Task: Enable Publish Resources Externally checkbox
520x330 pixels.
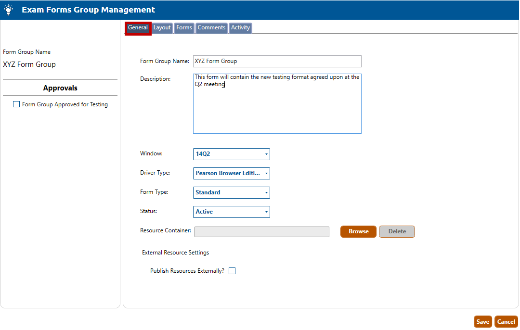Action: tap(232, 271)
